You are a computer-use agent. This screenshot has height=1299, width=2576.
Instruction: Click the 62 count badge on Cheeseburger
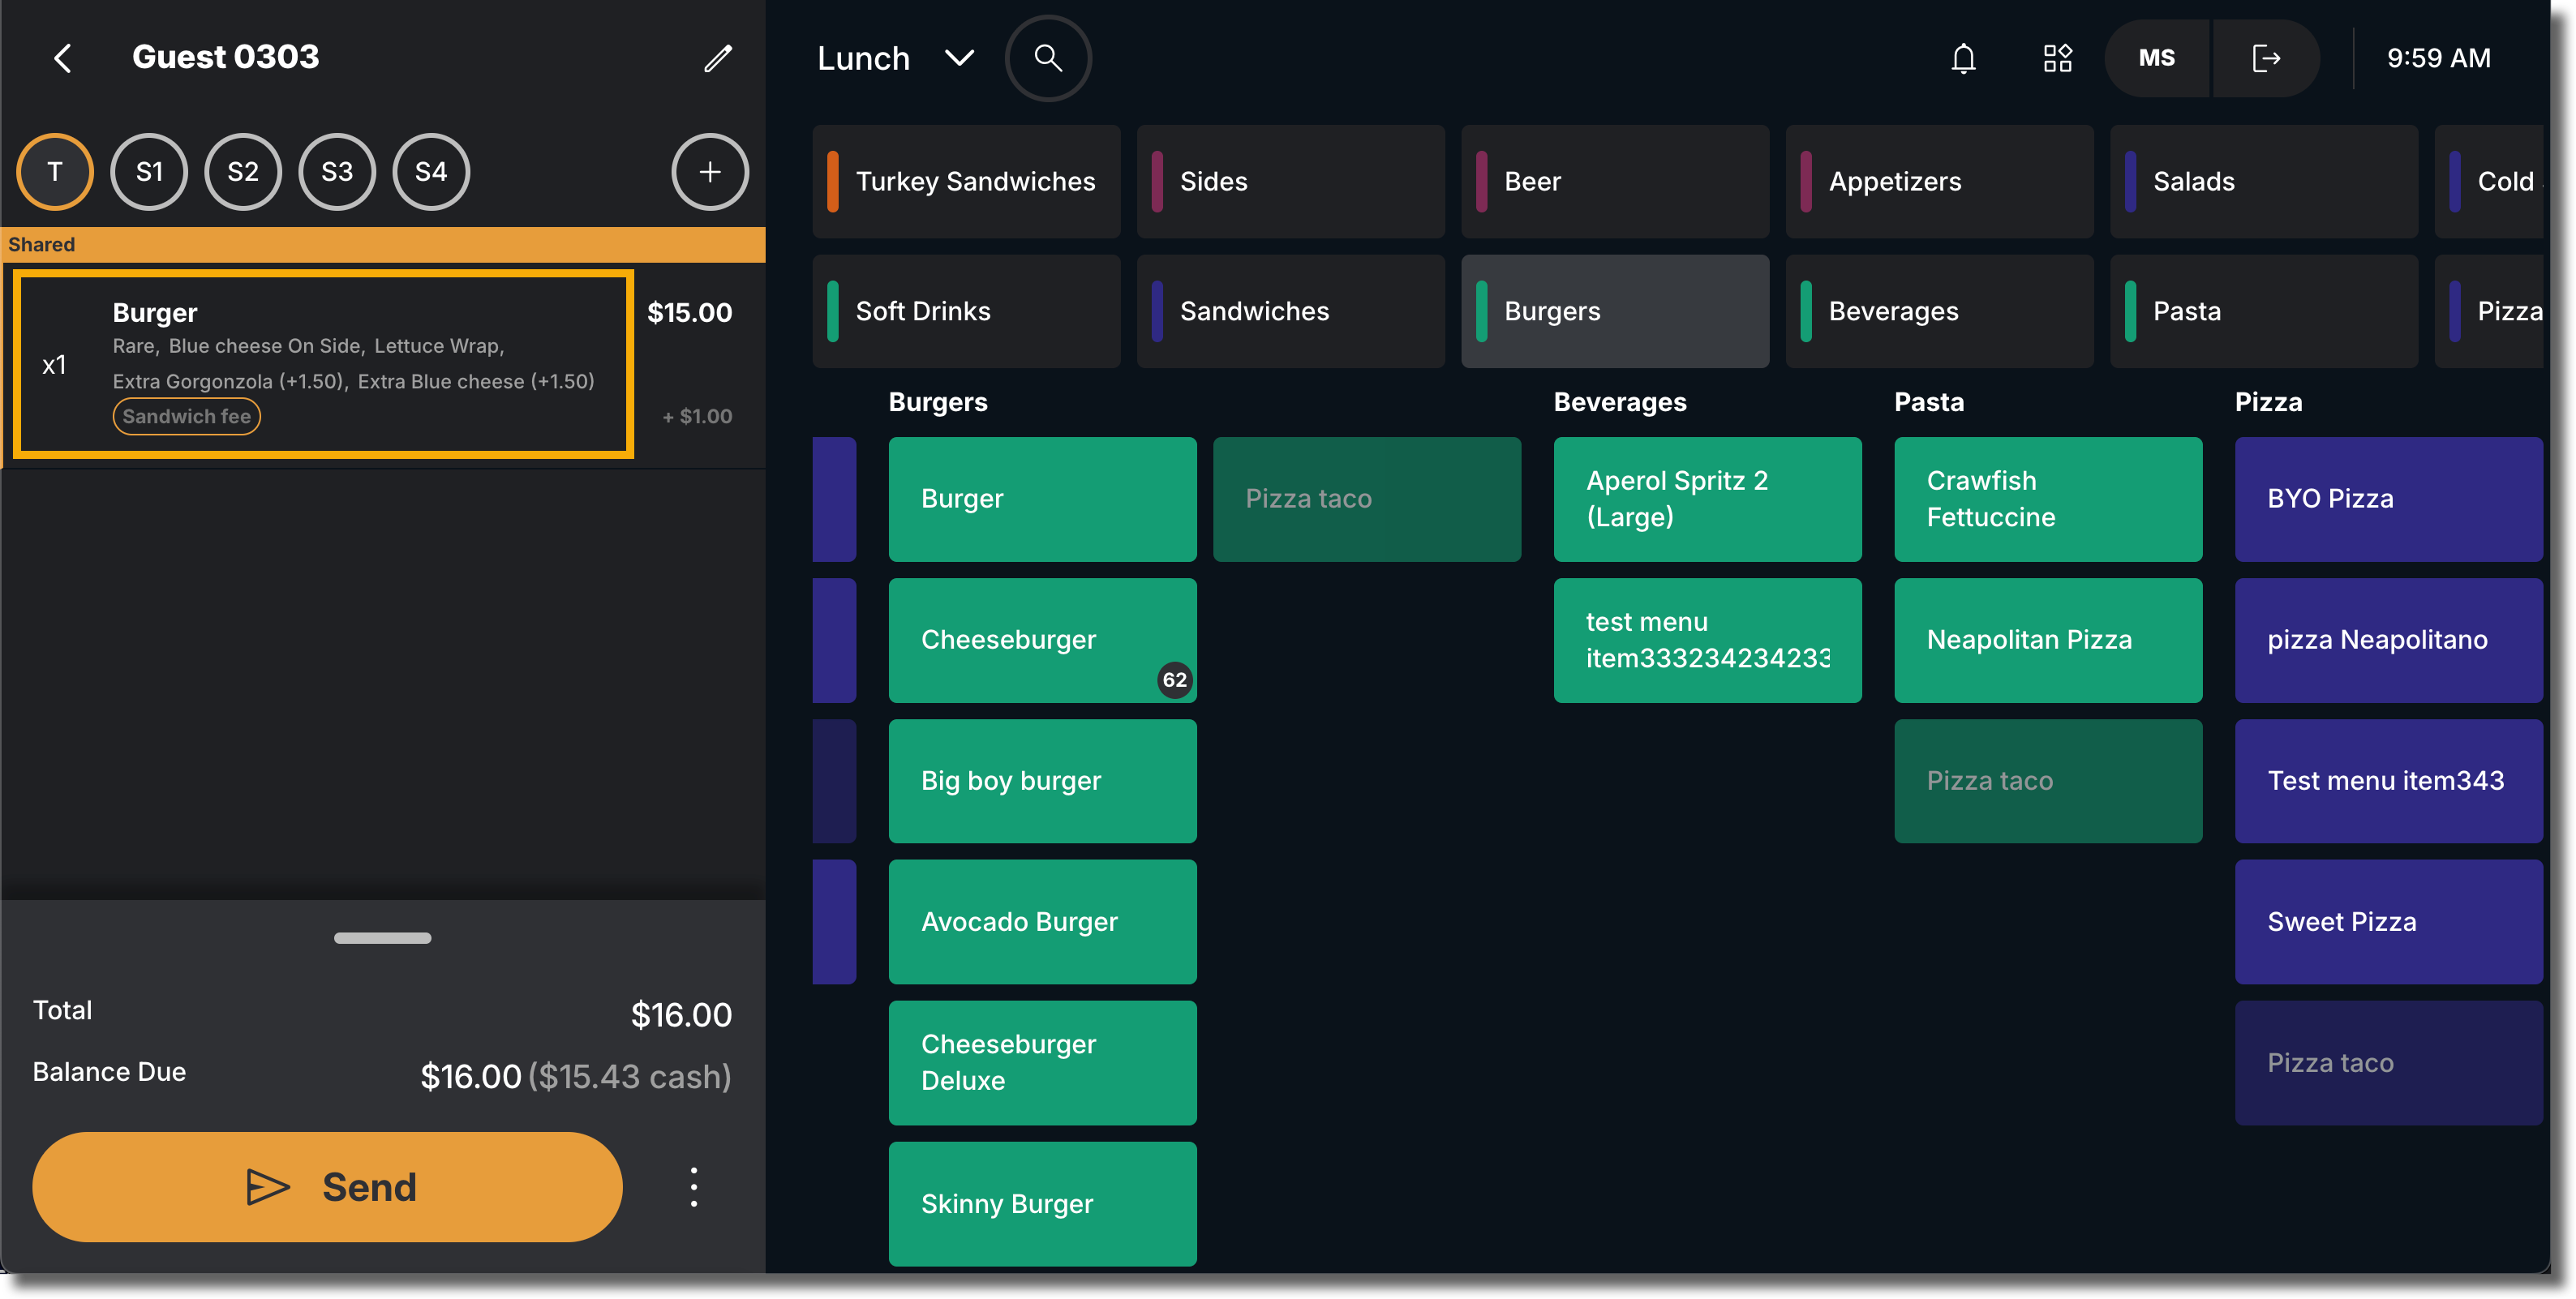[x=1174, y=680]
